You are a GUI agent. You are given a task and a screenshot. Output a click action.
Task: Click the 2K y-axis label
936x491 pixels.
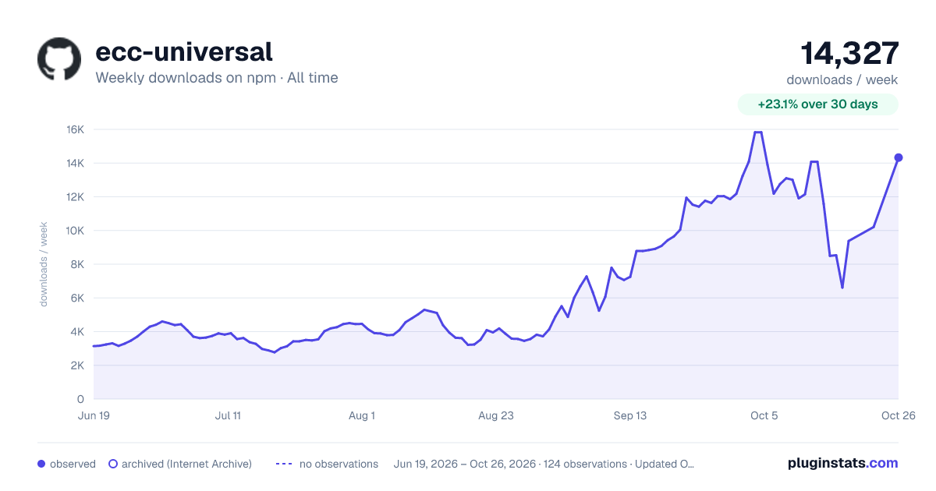click(77, 366)
